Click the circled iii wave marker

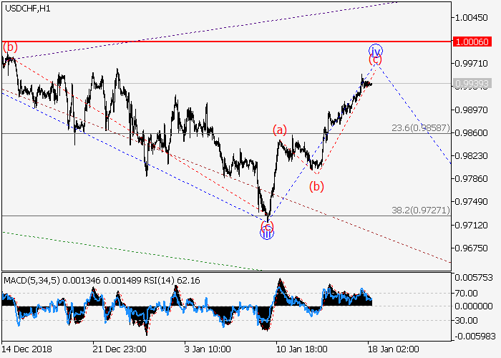(x=266, y=233)
